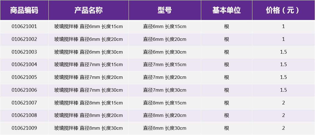Click product code 010621009

[24, 128]
